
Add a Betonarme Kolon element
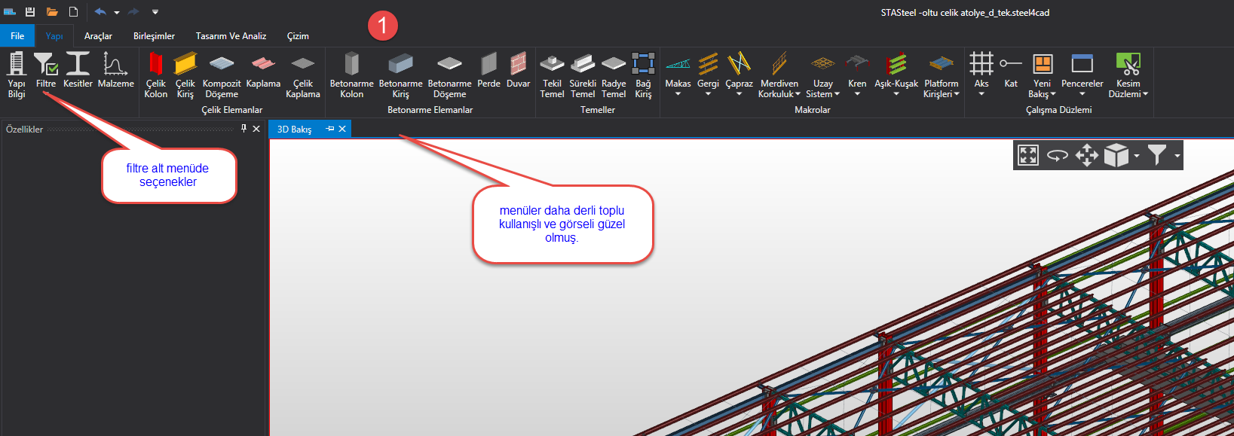pos(351,75)
